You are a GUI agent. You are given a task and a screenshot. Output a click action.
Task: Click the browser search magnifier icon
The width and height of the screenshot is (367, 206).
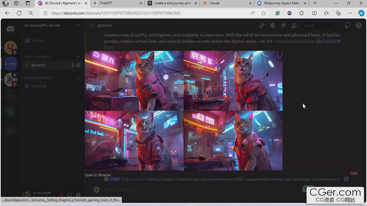coord(31,13)
